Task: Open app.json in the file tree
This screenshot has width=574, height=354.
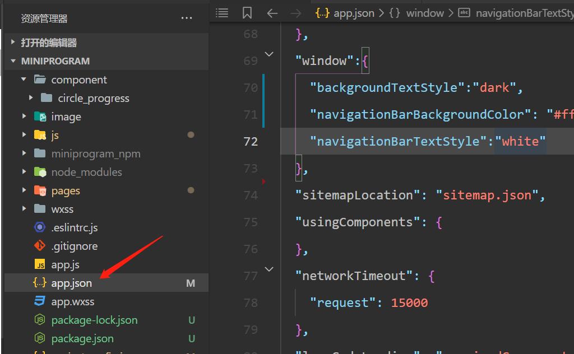Action: tap(71, 283)
